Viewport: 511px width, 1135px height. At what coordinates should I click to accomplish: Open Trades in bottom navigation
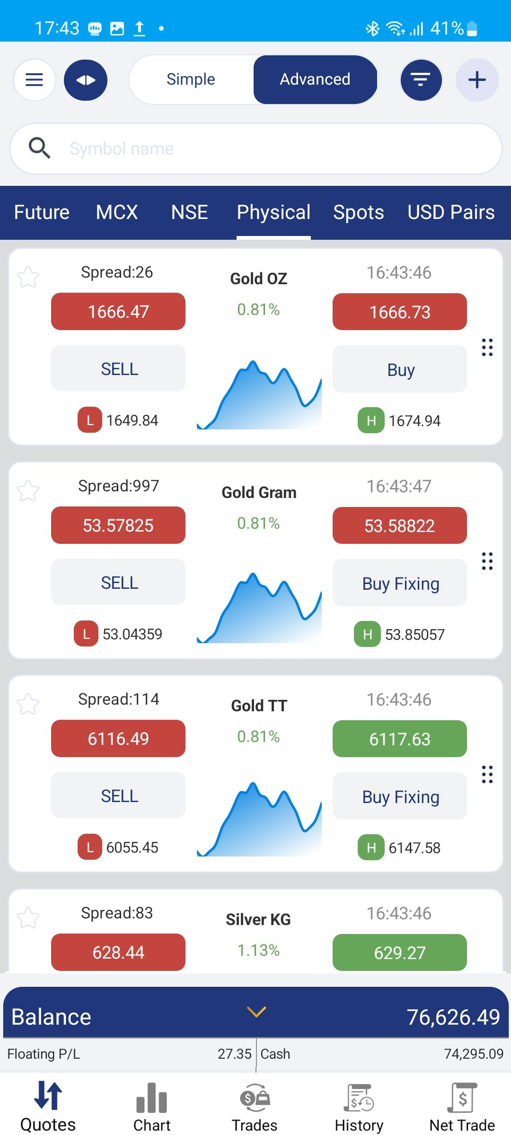[x=255, y=1107]
